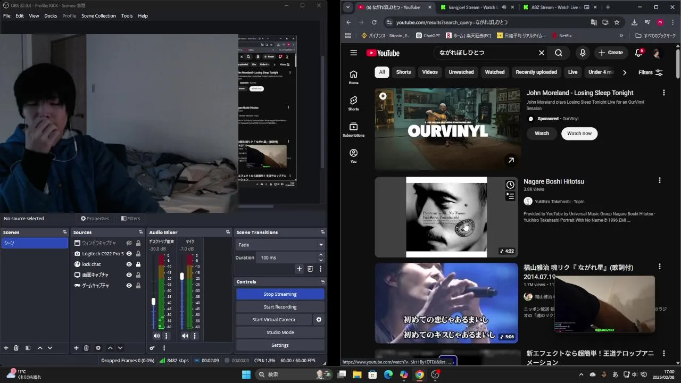Mute the デスクトップ音声 channel

click(x=156, y=336)
